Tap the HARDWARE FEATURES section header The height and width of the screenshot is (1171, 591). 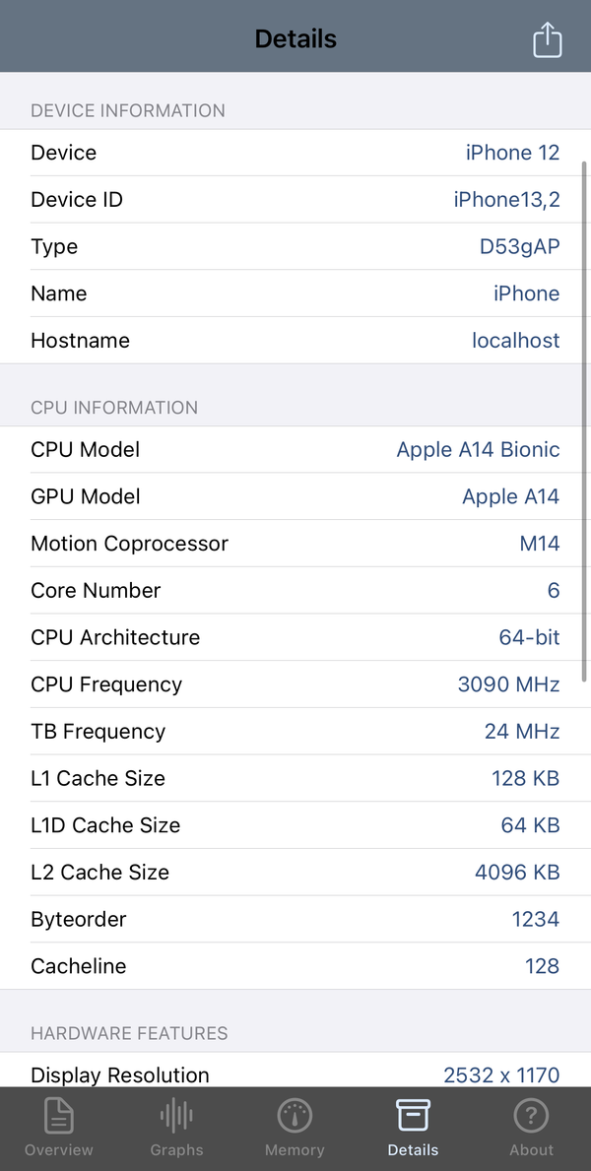coord(129,1033)
